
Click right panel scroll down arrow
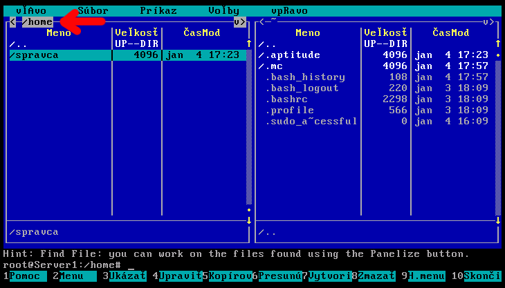pos(498,220)
